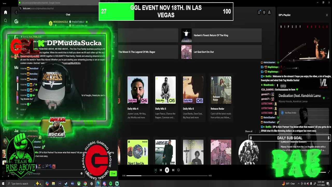Click the Nipsey Hussle album artwork

point(304,43)
